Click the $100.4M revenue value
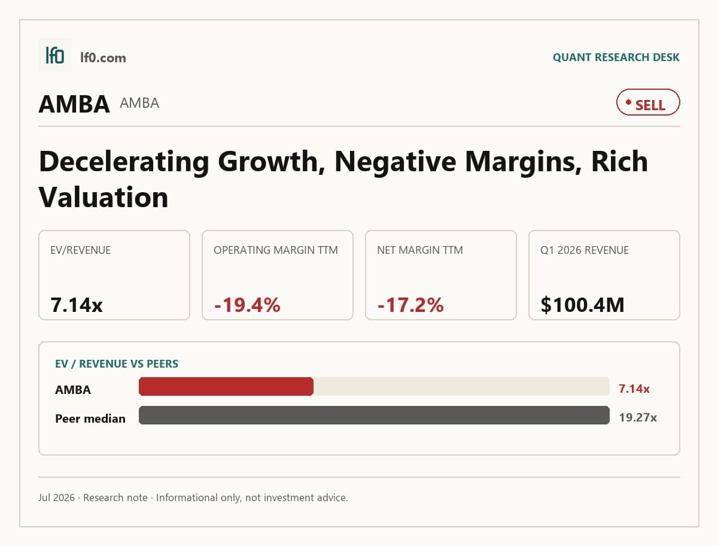This screenshot has height=546, width=718. (x=582, y=305)
